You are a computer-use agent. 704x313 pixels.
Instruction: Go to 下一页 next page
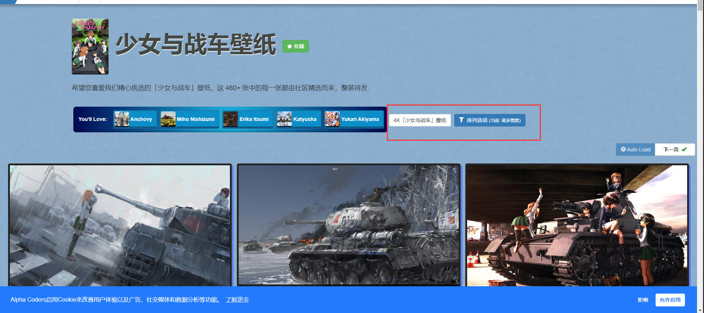[675, 150]
